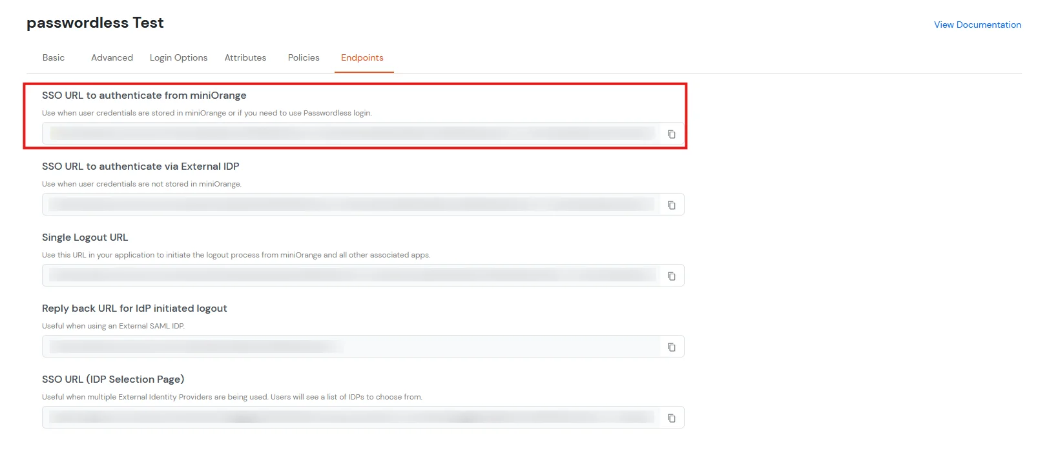Click 'SSO URL to authenticate via External IDP' heading
Viewport: 1038px width, 455px height.
tap(141, 167)
